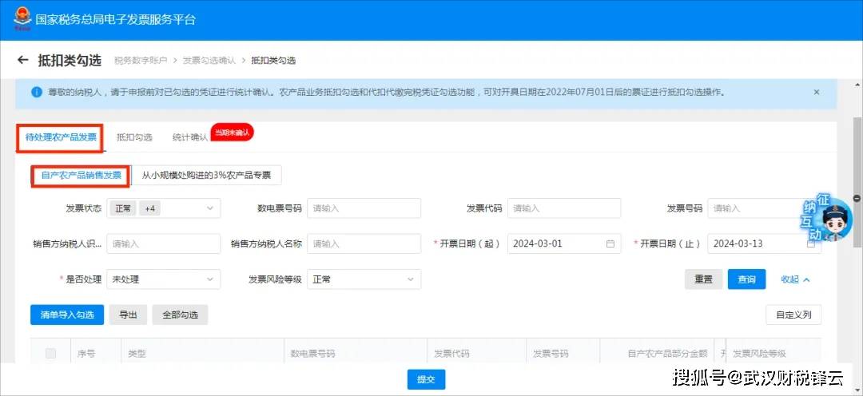The image size is (863, 396).
Task: Open the 征纳互动 assistant avatar
Action: tap(823, 220)
